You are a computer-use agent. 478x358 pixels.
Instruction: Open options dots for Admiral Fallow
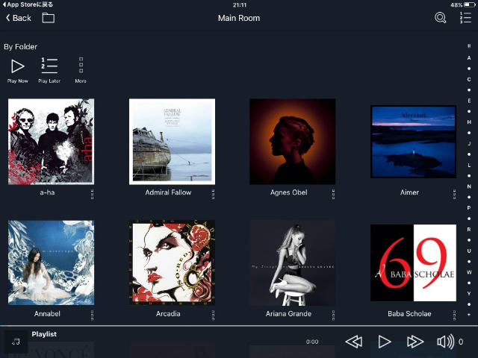coord(213,194)
